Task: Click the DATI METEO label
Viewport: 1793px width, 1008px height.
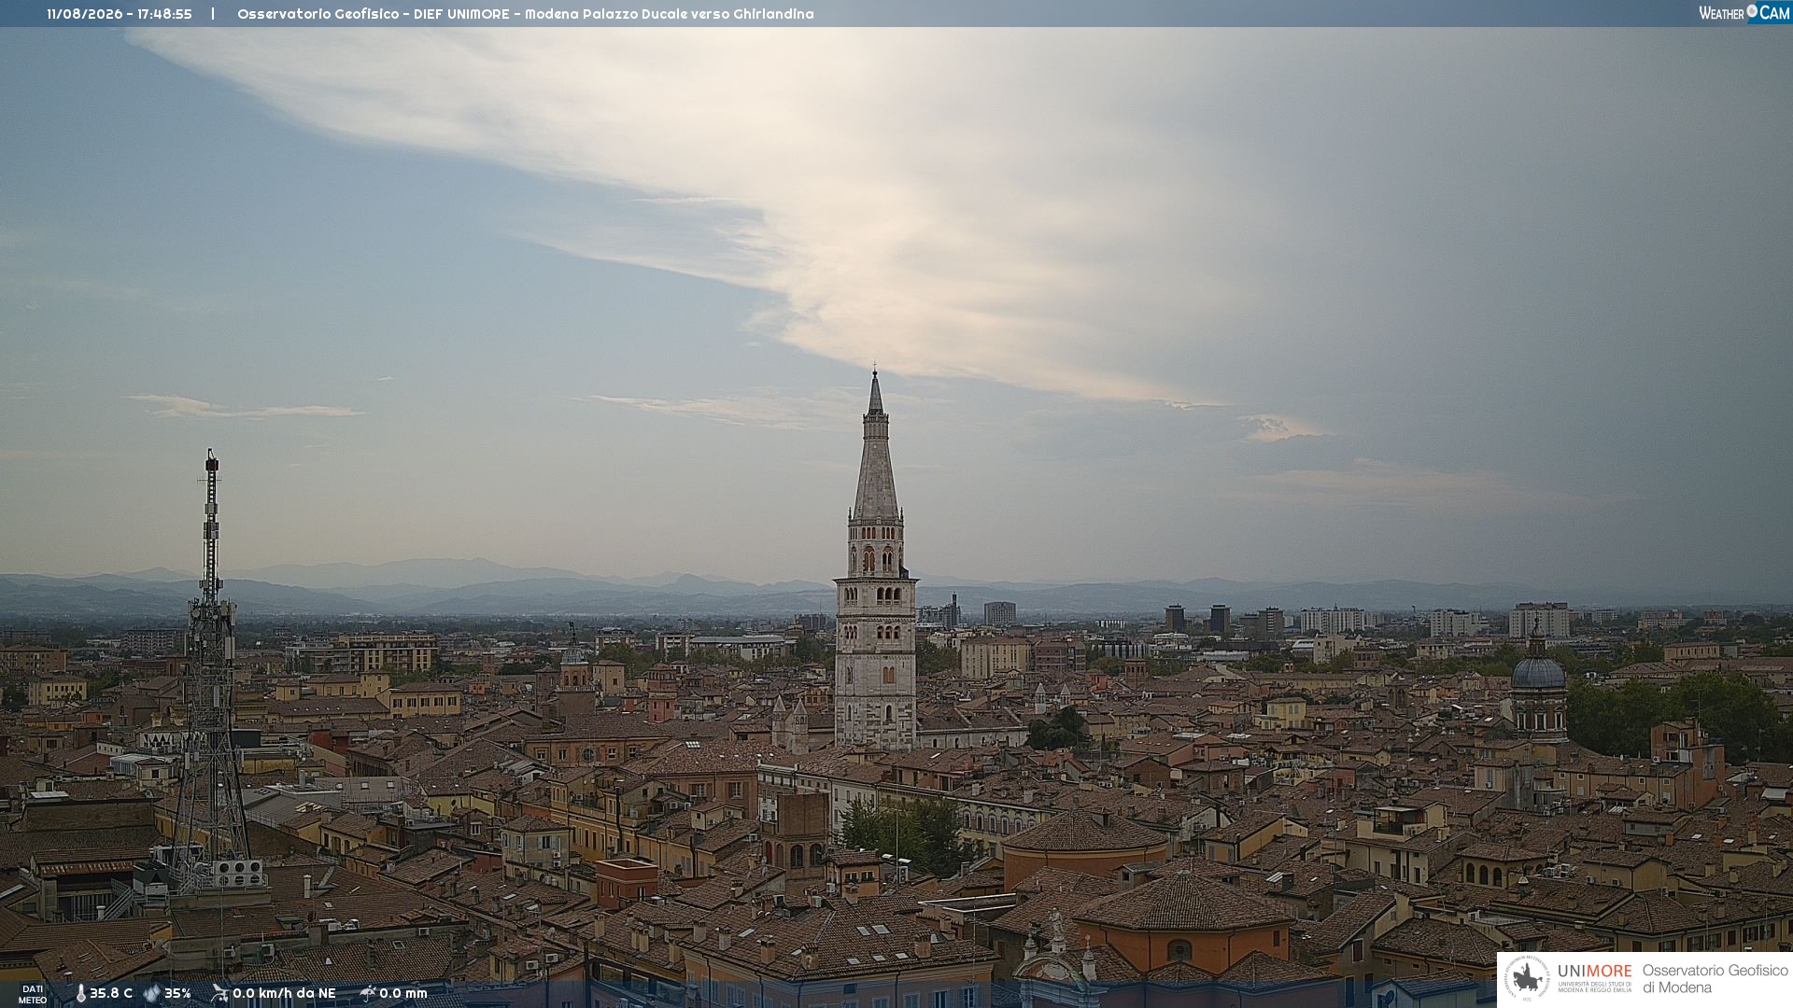Action: click(33, 994)
